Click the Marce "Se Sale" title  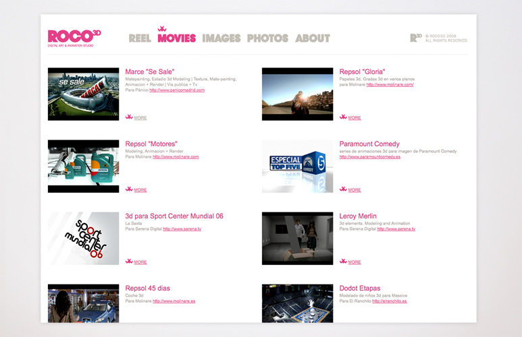point(150,71)
